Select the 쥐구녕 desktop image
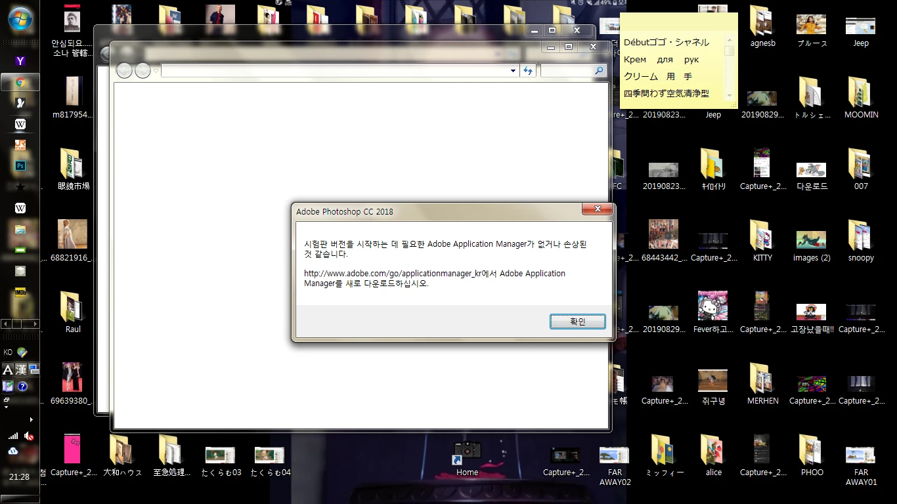The image size is (897, 504). point(712,387)
